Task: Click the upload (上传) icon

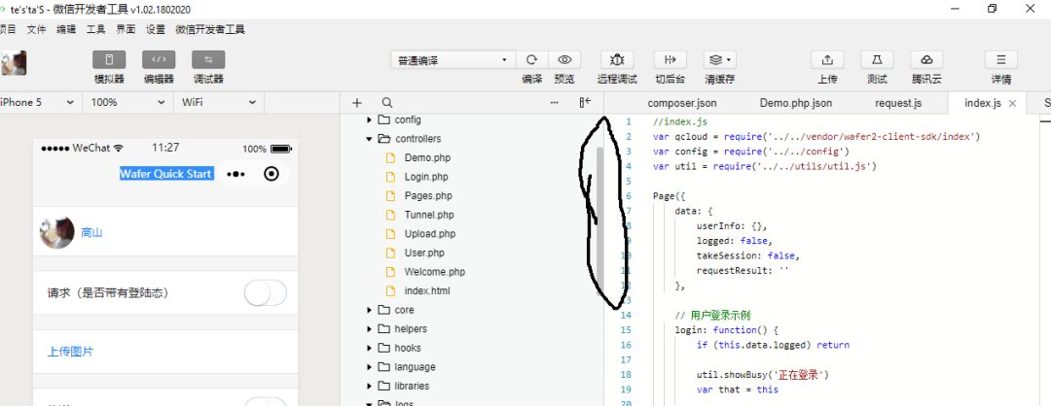Action: click(x=827, y=59)
